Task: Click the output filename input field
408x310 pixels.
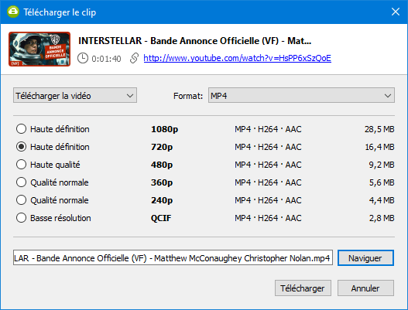Action: (x=173, y=257)
